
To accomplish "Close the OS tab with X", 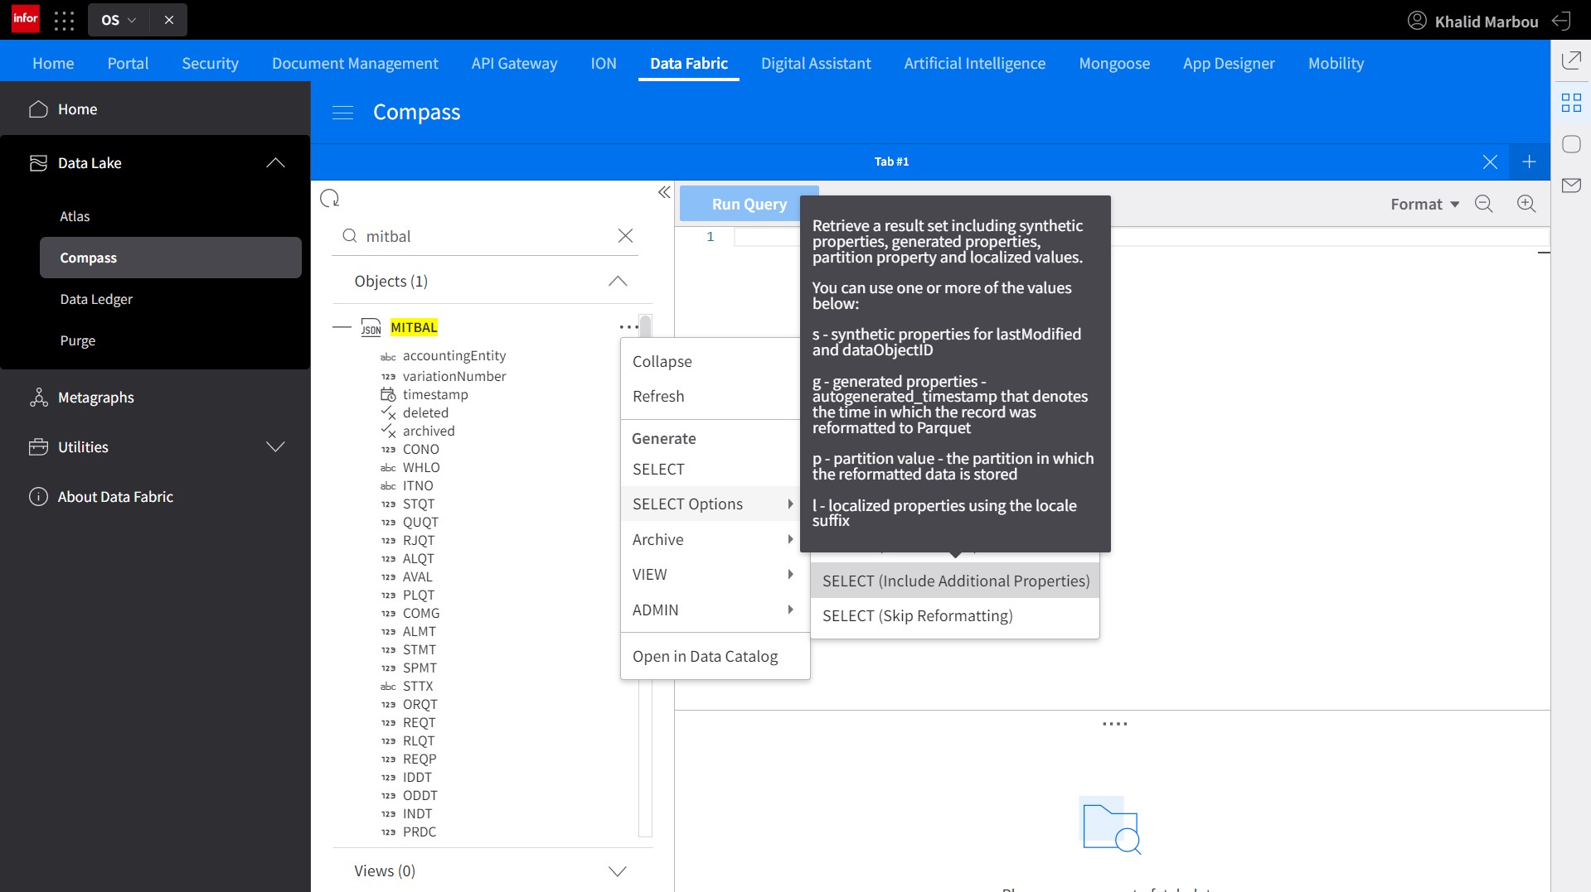I will 169,20.
